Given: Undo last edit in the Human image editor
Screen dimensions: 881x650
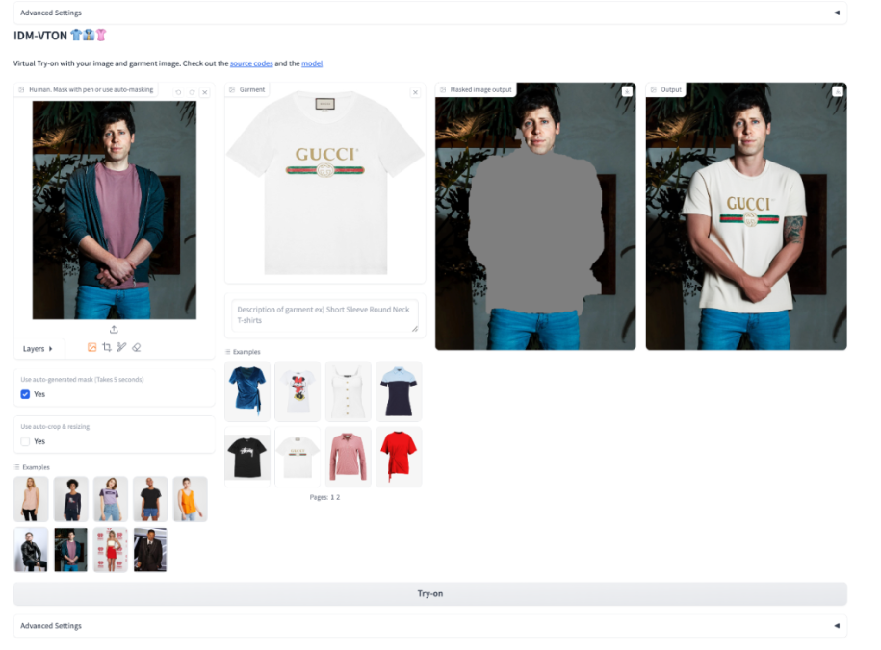Looking at the screenshot, I should click(x=178, y=92).
